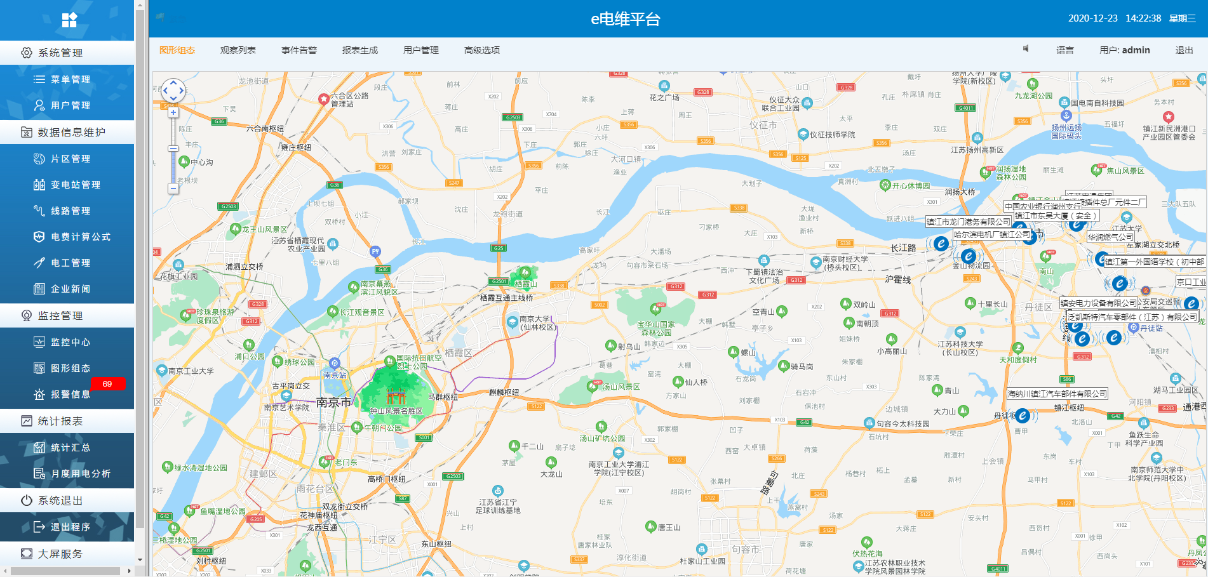
Task: Pan the map left with the navigation arrow
Action: (x=165, y=91)
